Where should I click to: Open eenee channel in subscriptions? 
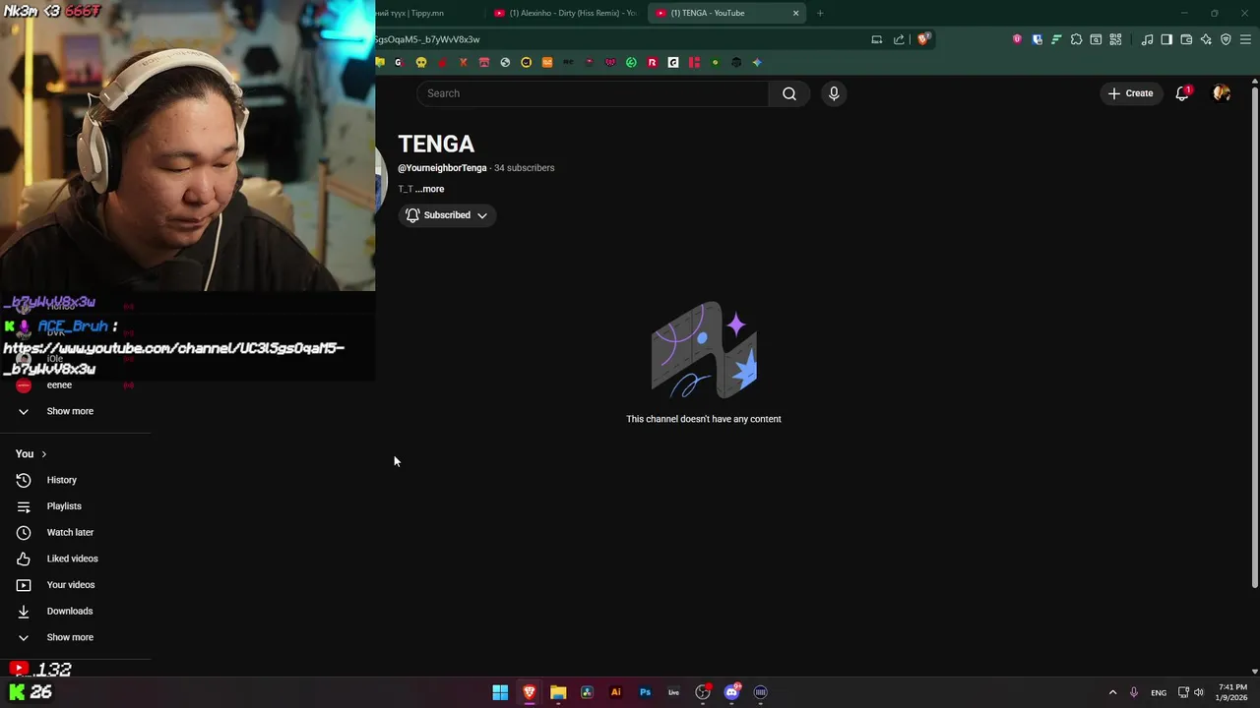click(75, 384)
